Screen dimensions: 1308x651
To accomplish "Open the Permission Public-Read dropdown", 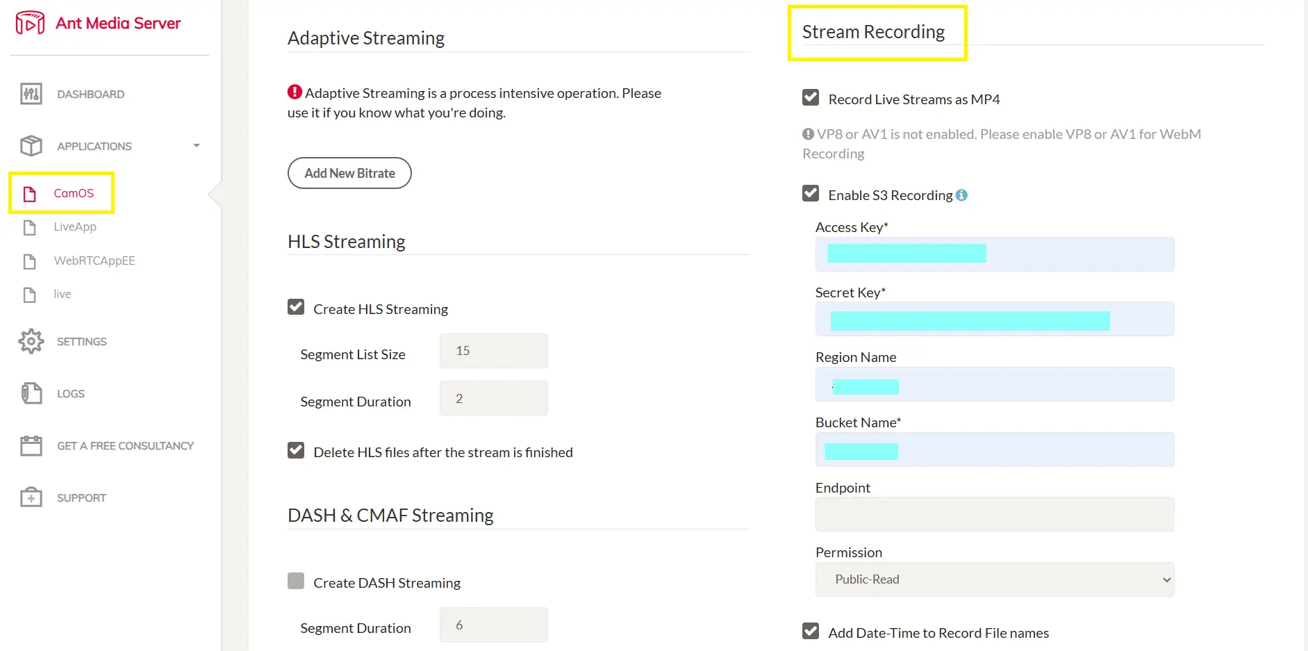I will coord(995,579).
